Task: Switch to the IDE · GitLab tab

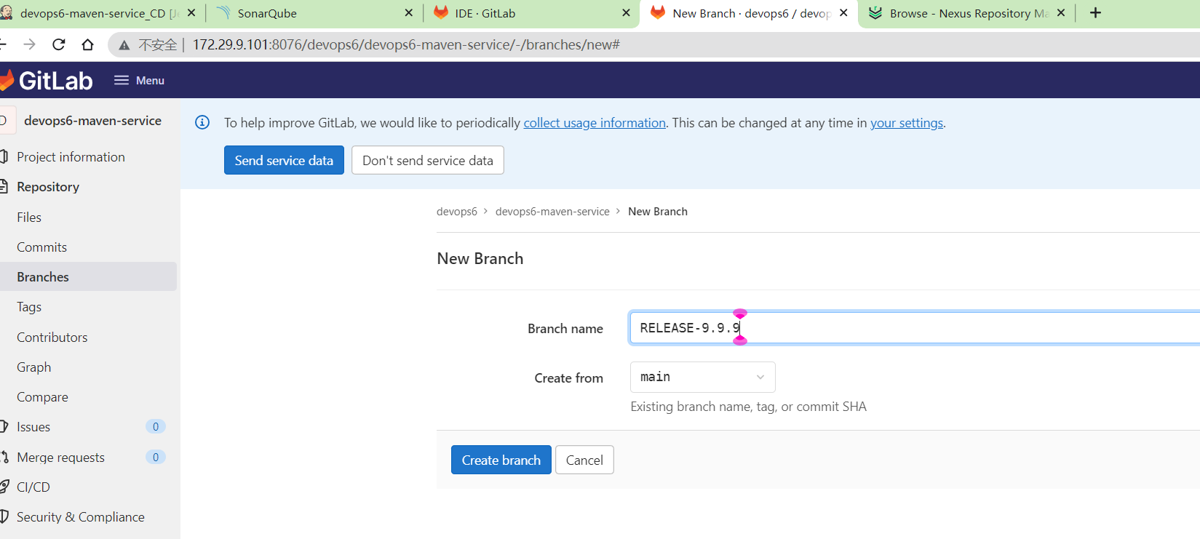Action: click(532, 13)
